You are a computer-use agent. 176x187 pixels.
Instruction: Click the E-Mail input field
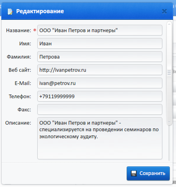[x=100, y=83]
